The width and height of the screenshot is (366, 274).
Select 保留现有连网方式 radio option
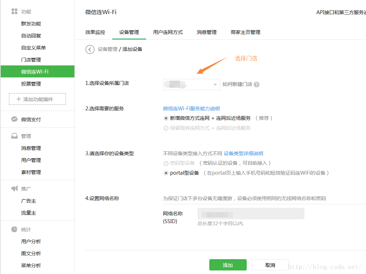[166, 128]
